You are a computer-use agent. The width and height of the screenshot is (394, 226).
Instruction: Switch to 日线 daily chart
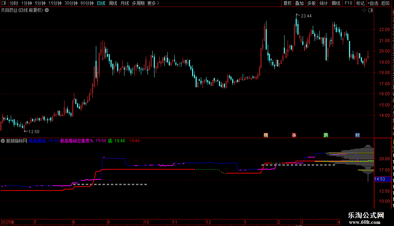click(x=101, y=3)
